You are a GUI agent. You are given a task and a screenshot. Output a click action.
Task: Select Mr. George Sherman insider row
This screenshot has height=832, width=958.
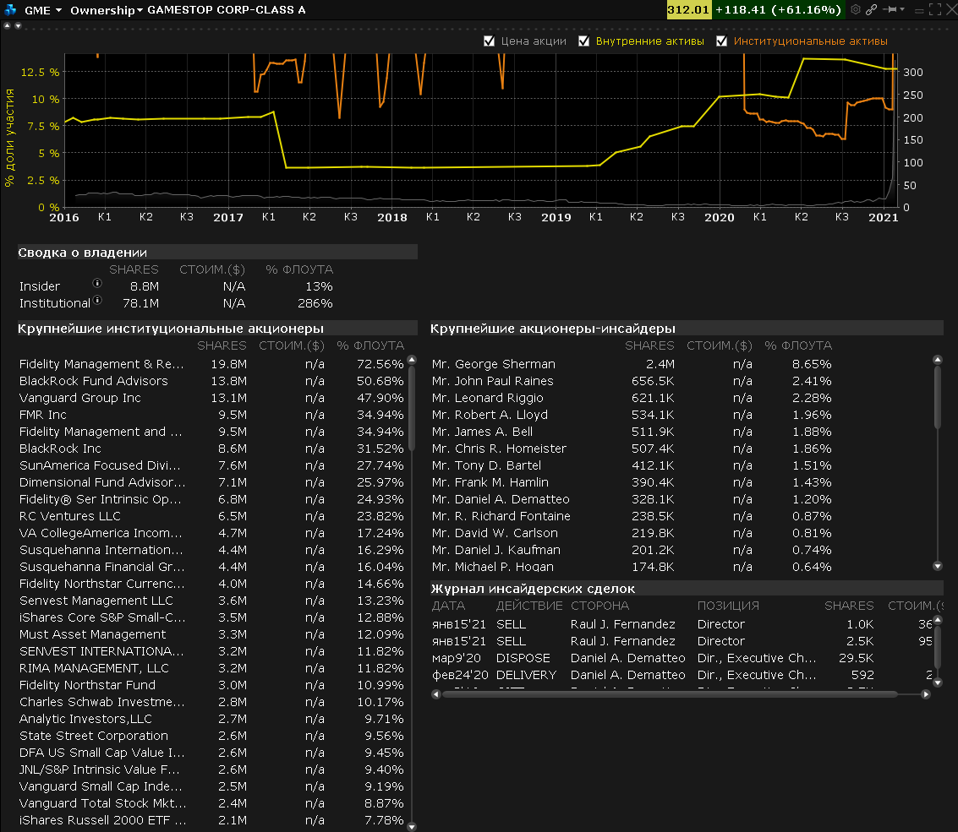[632, 364]
